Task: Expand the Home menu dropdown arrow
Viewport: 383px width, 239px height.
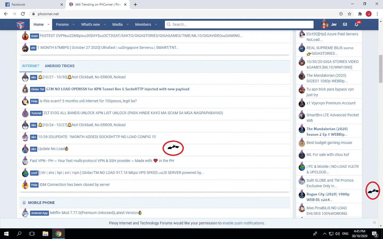Action: coord(48,24)
